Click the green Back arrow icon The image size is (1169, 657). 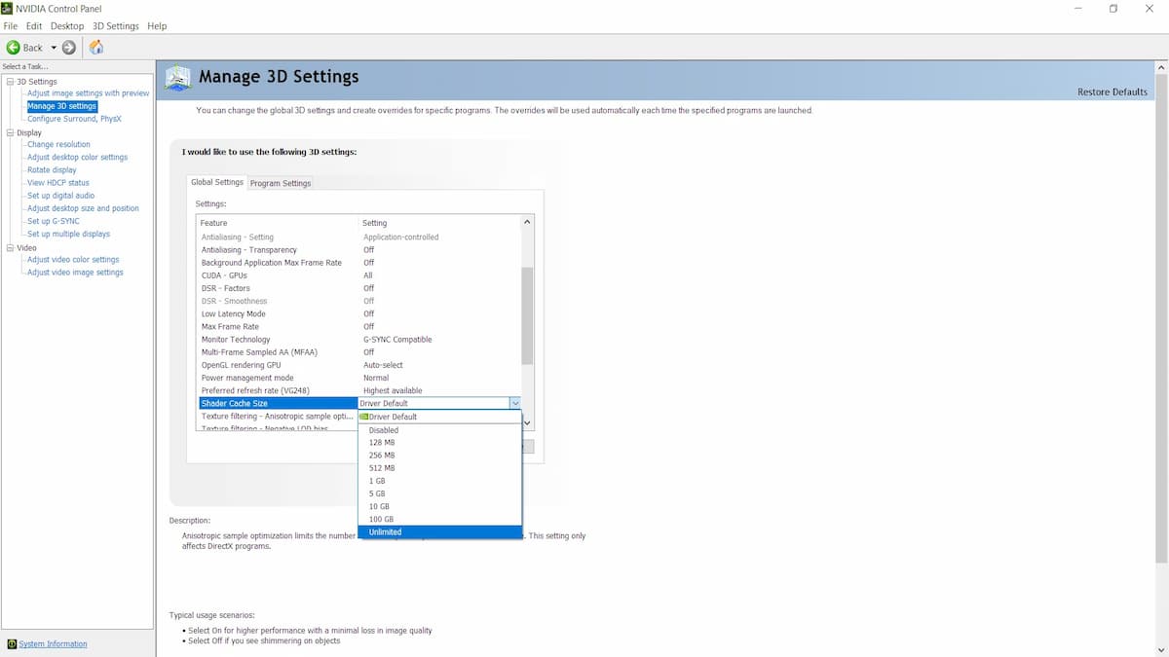coord(13,47)
